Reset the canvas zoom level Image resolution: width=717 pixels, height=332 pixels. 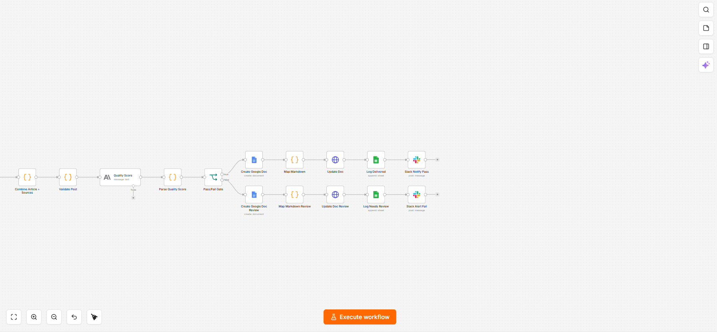tap(74, 317)
